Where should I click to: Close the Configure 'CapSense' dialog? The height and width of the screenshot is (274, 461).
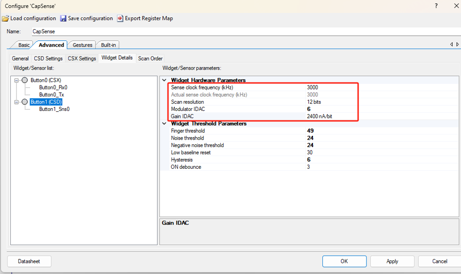coord(456,6)
